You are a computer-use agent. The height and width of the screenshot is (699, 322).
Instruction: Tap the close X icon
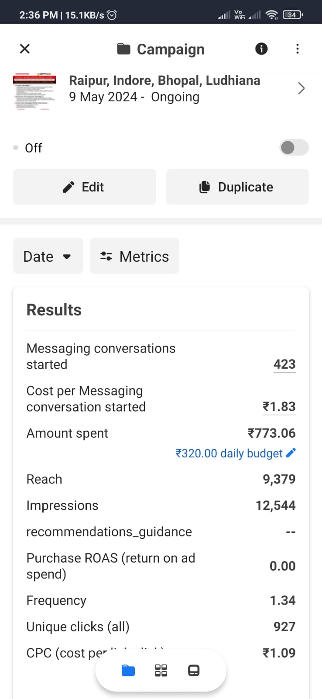click(x=25, y=48)
